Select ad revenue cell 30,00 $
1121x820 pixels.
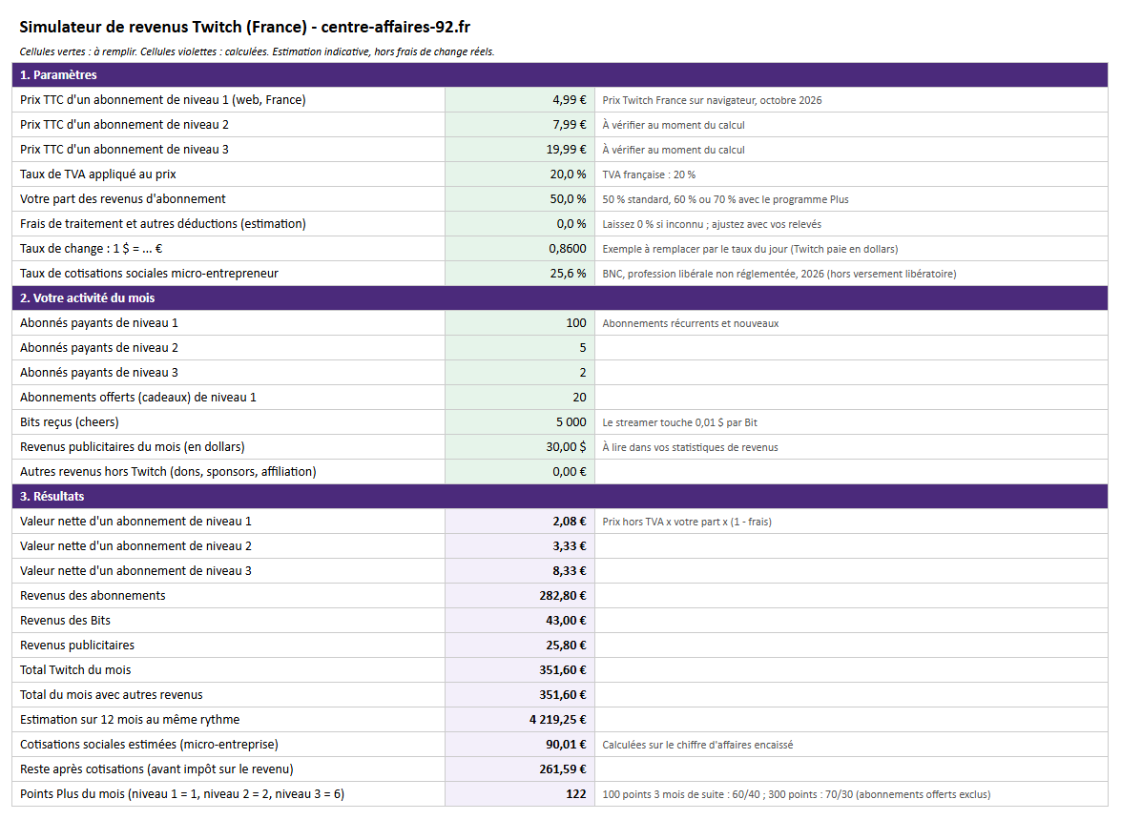click(x=520, y=446)
